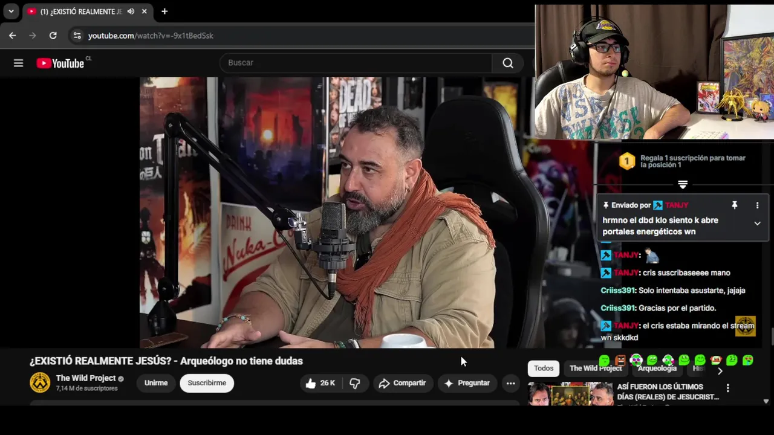Screen dimensions: 774x435
Task: Open options menu for recommended video
Action: click(x=727, y=388)
